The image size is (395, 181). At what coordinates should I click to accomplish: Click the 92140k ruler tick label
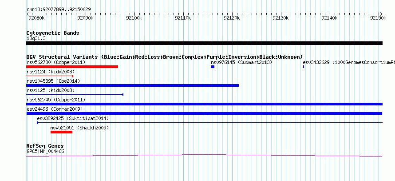[330, 18]
